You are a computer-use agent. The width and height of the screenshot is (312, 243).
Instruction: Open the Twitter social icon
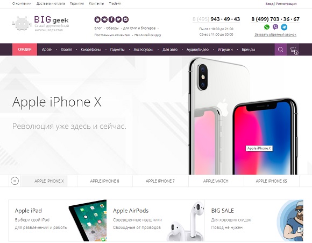tap(118, 19)
